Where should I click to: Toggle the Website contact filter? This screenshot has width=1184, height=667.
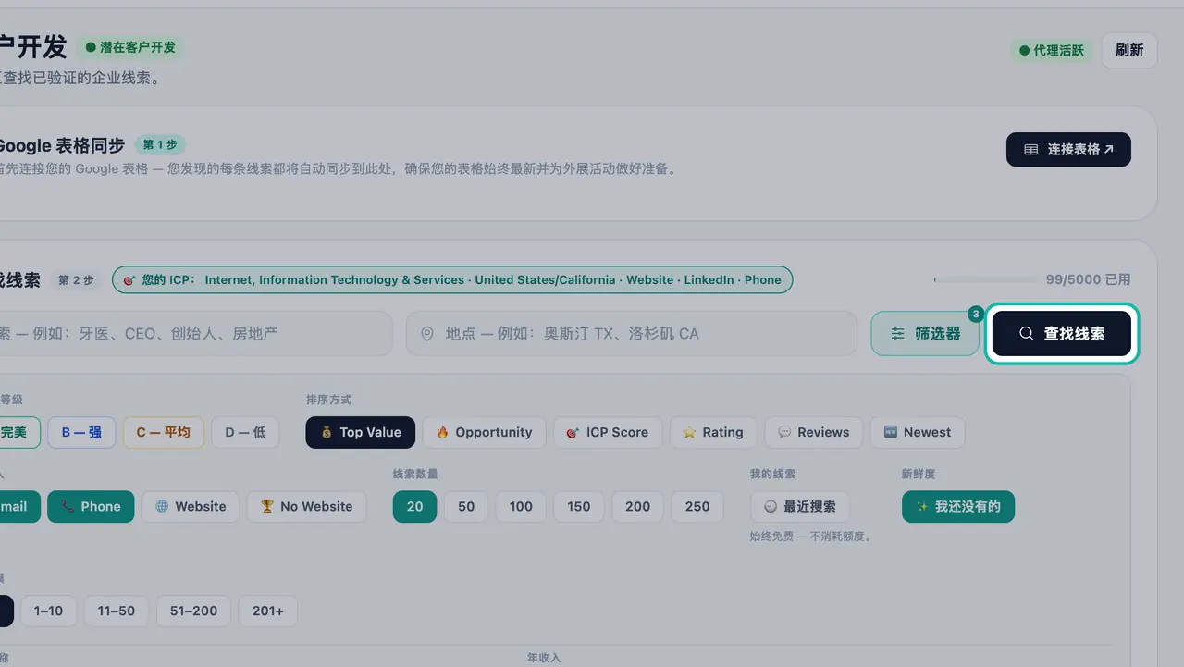191,506
